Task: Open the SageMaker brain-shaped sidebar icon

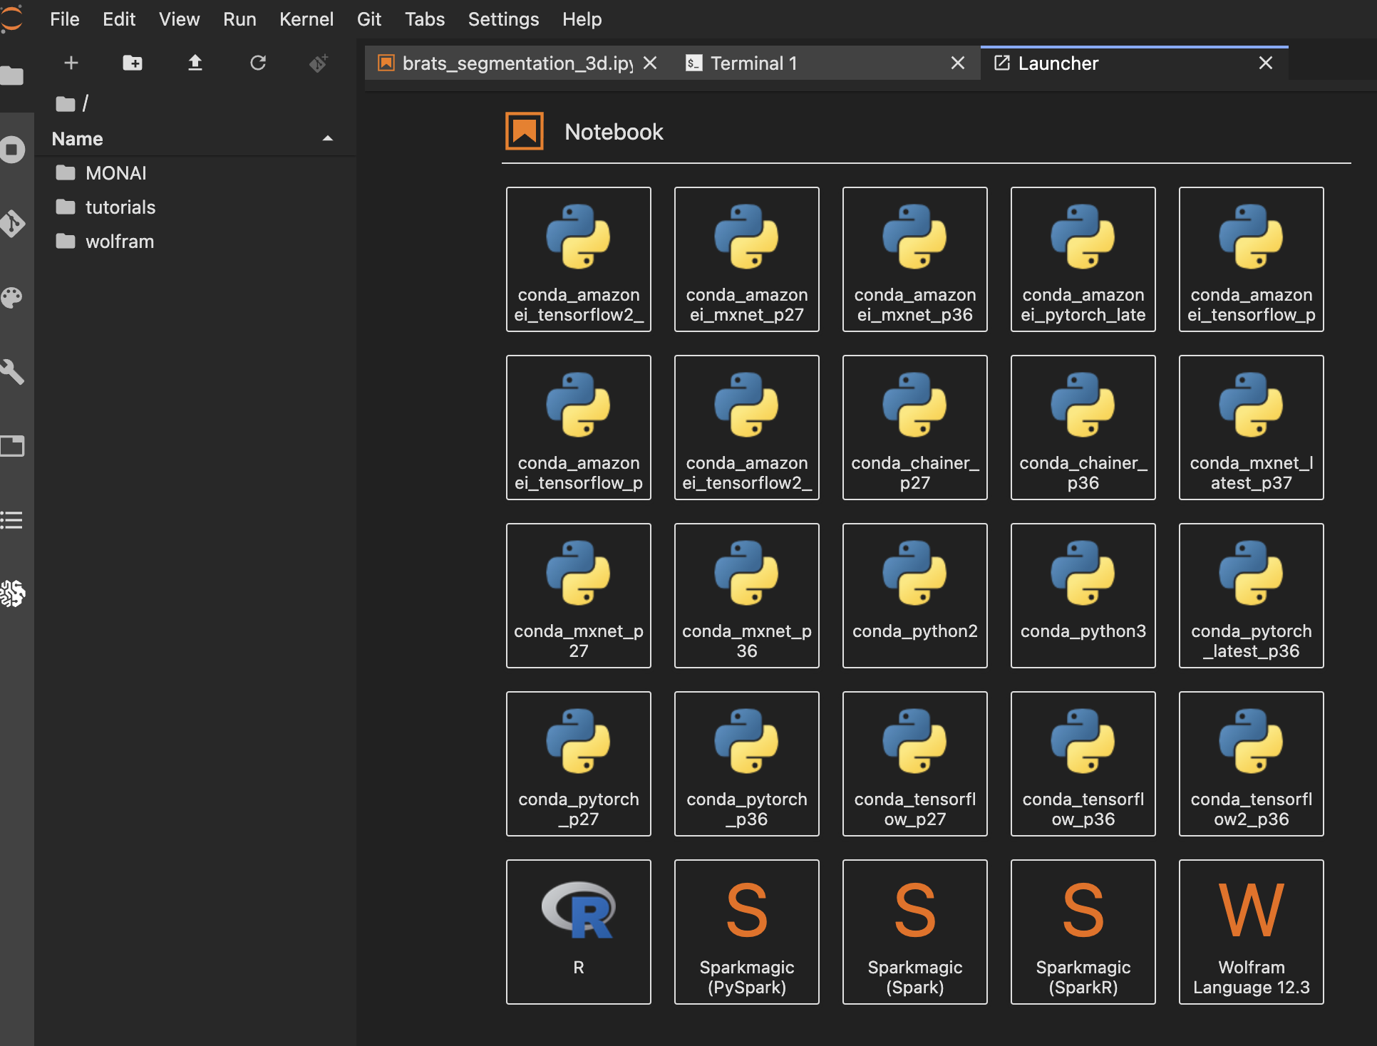Action: (12, 594)
